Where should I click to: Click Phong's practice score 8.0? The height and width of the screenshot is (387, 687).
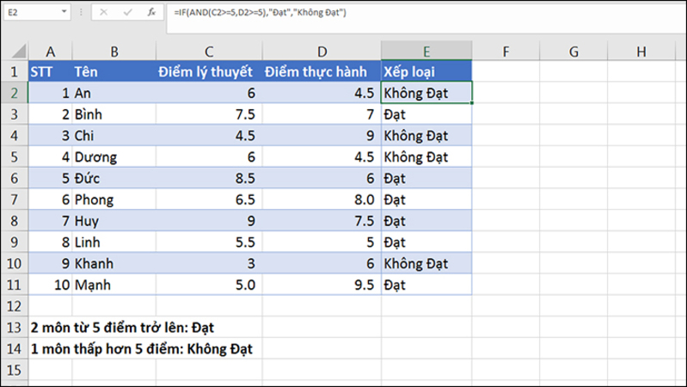(322, 200)
